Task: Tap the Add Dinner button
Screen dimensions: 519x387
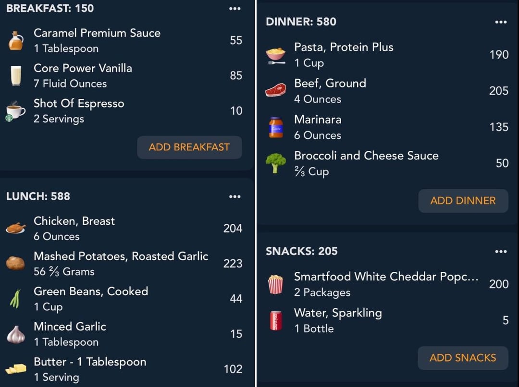Action: [463, 201]
